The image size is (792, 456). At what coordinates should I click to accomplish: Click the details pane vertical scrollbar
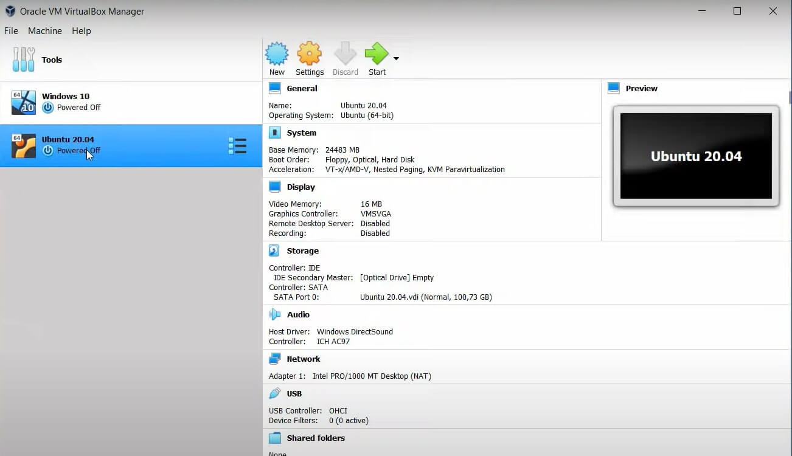pyautogui.click(x=790, y=97)
